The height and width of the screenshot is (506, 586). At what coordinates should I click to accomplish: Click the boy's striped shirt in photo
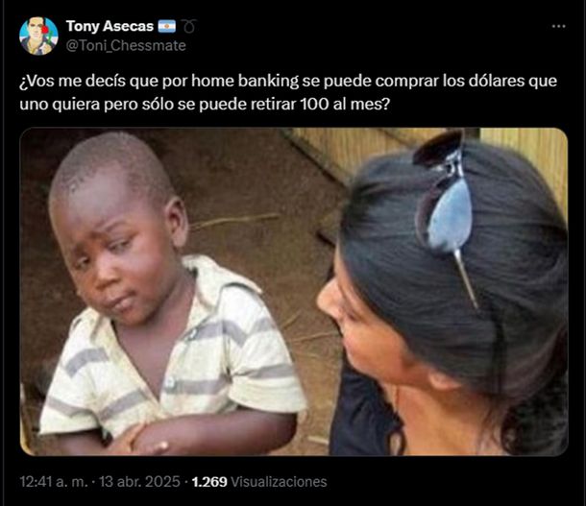click(x=172, y=358)
